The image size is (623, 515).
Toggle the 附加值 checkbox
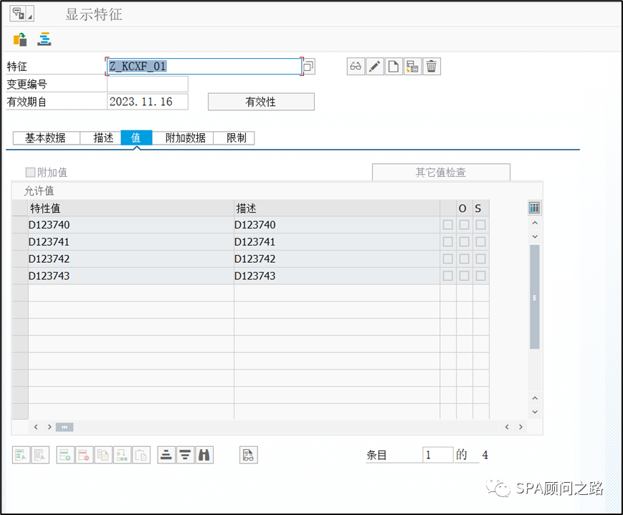pos(30,173)
